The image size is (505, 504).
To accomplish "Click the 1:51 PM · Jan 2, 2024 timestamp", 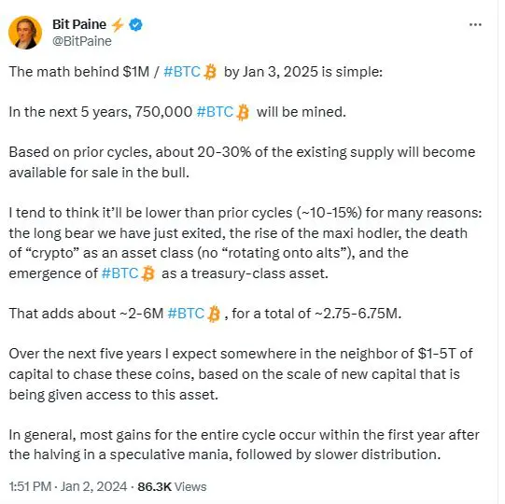I will pyautogui.click(x=68, y=486).
